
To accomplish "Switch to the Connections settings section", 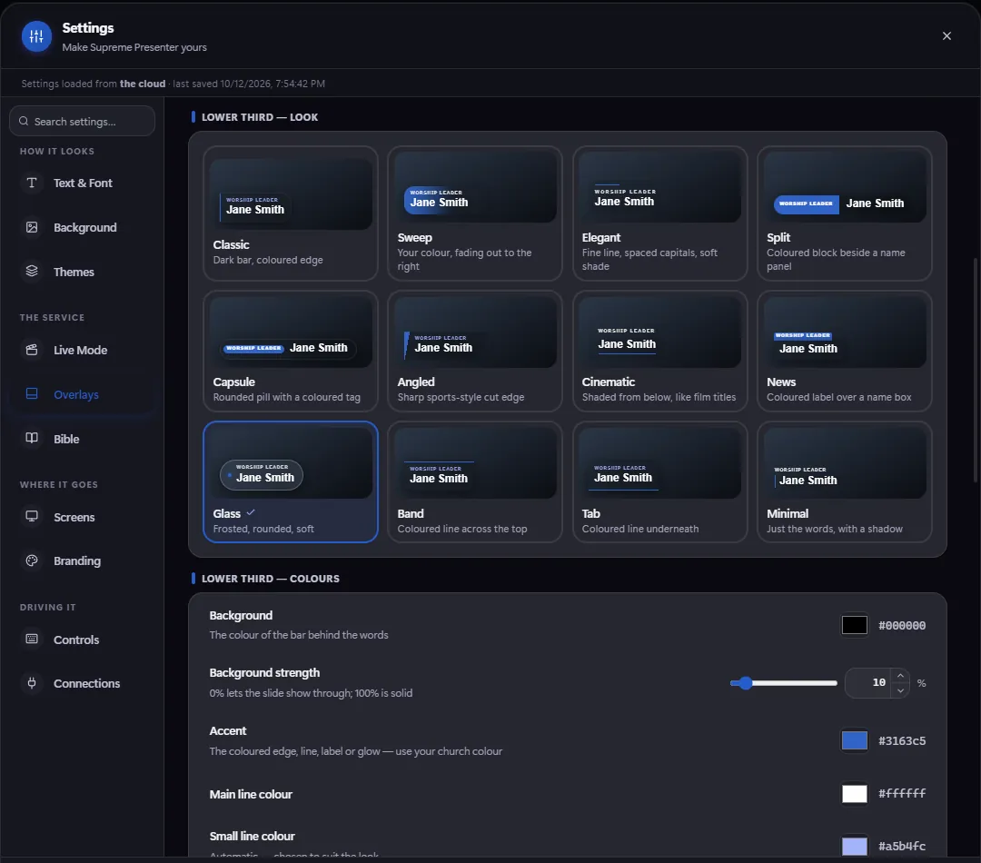I will 82,683.
